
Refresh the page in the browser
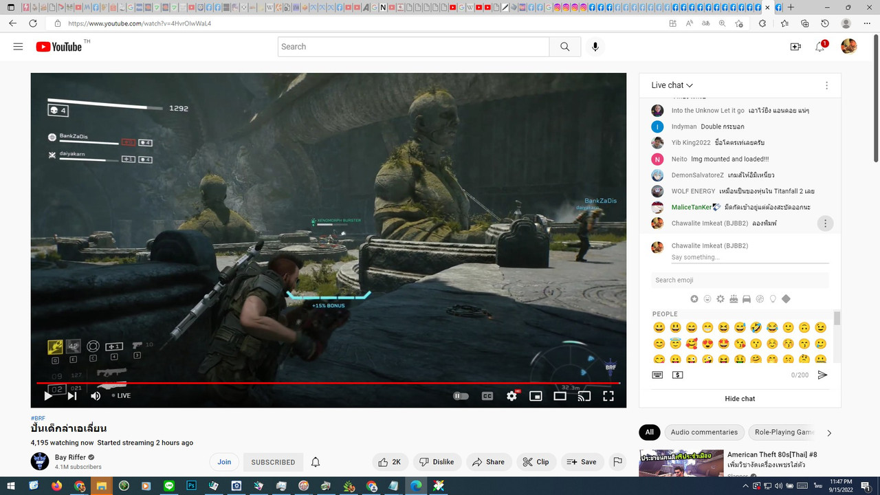(x=32, y=23)
